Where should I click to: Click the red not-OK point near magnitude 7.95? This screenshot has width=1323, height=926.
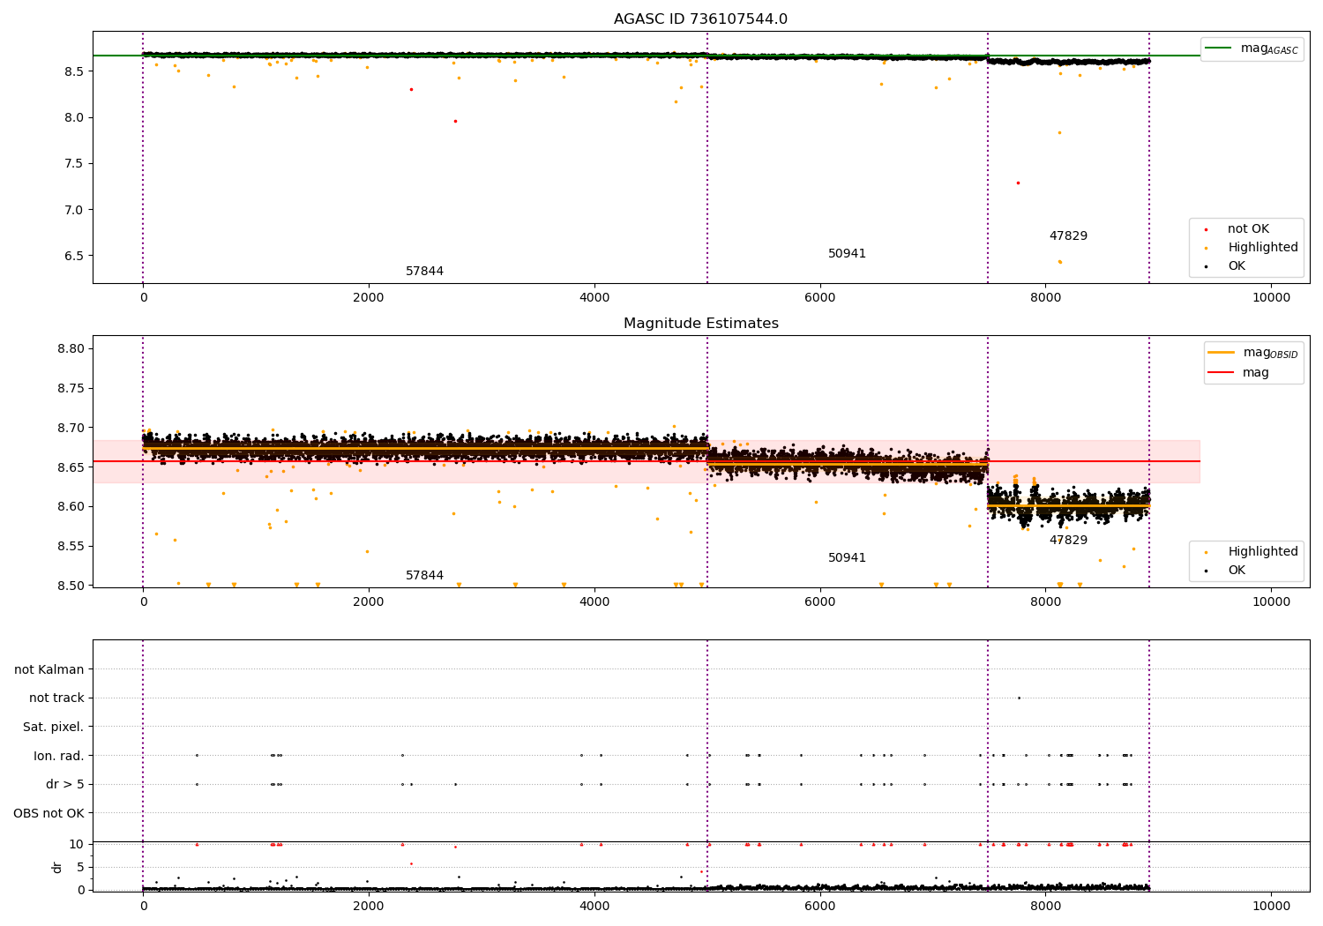455,121
